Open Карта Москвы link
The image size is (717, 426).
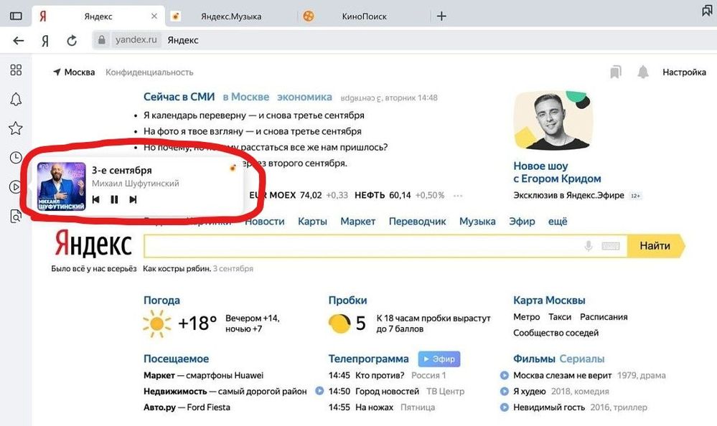(x=549, y=300)
